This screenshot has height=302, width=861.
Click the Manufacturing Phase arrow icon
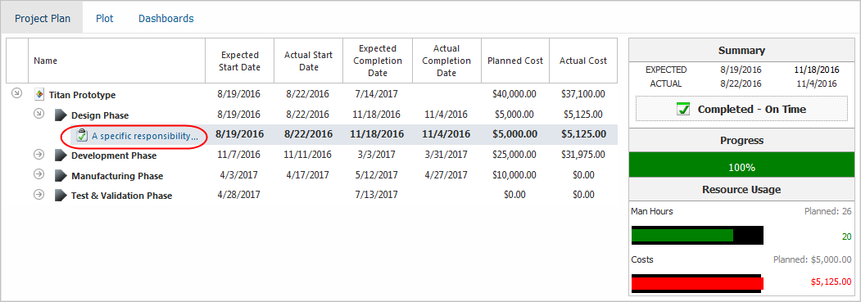pos(61,176)
